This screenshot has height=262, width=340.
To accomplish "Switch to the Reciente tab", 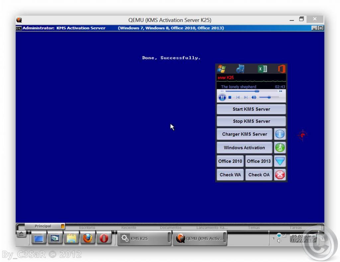I will (129, 228).
